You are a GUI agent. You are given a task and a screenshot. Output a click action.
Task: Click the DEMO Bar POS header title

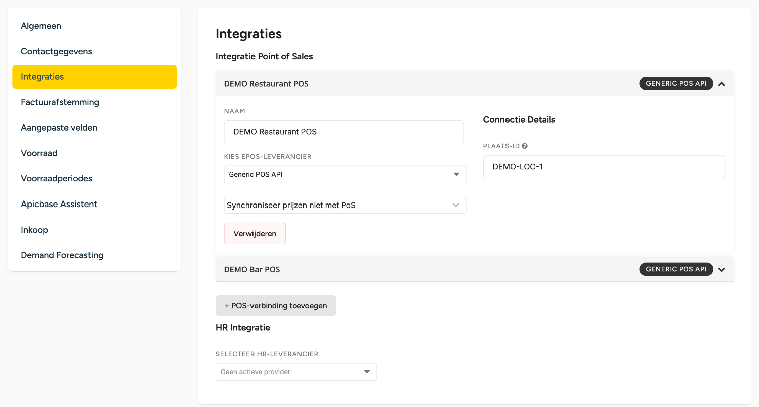tap(252, 269)
